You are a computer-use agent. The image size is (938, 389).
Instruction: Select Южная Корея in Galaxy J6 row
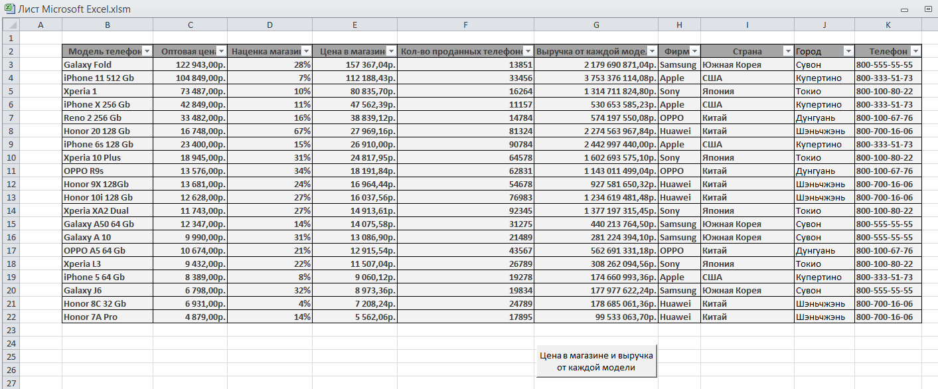(x=747, y=290)
